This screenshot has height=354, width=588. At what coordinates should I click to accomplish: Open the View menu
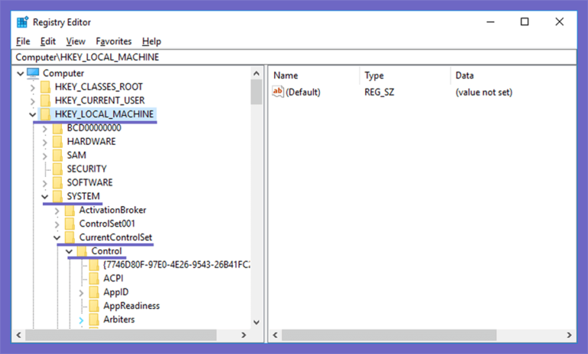pyautogui.click(x=76, y=41)
